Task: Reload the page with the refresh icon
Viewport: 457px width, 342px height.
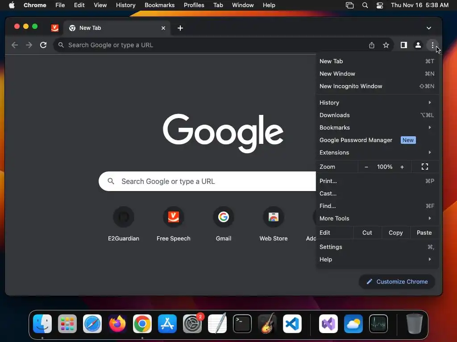Action: (43, 45)
